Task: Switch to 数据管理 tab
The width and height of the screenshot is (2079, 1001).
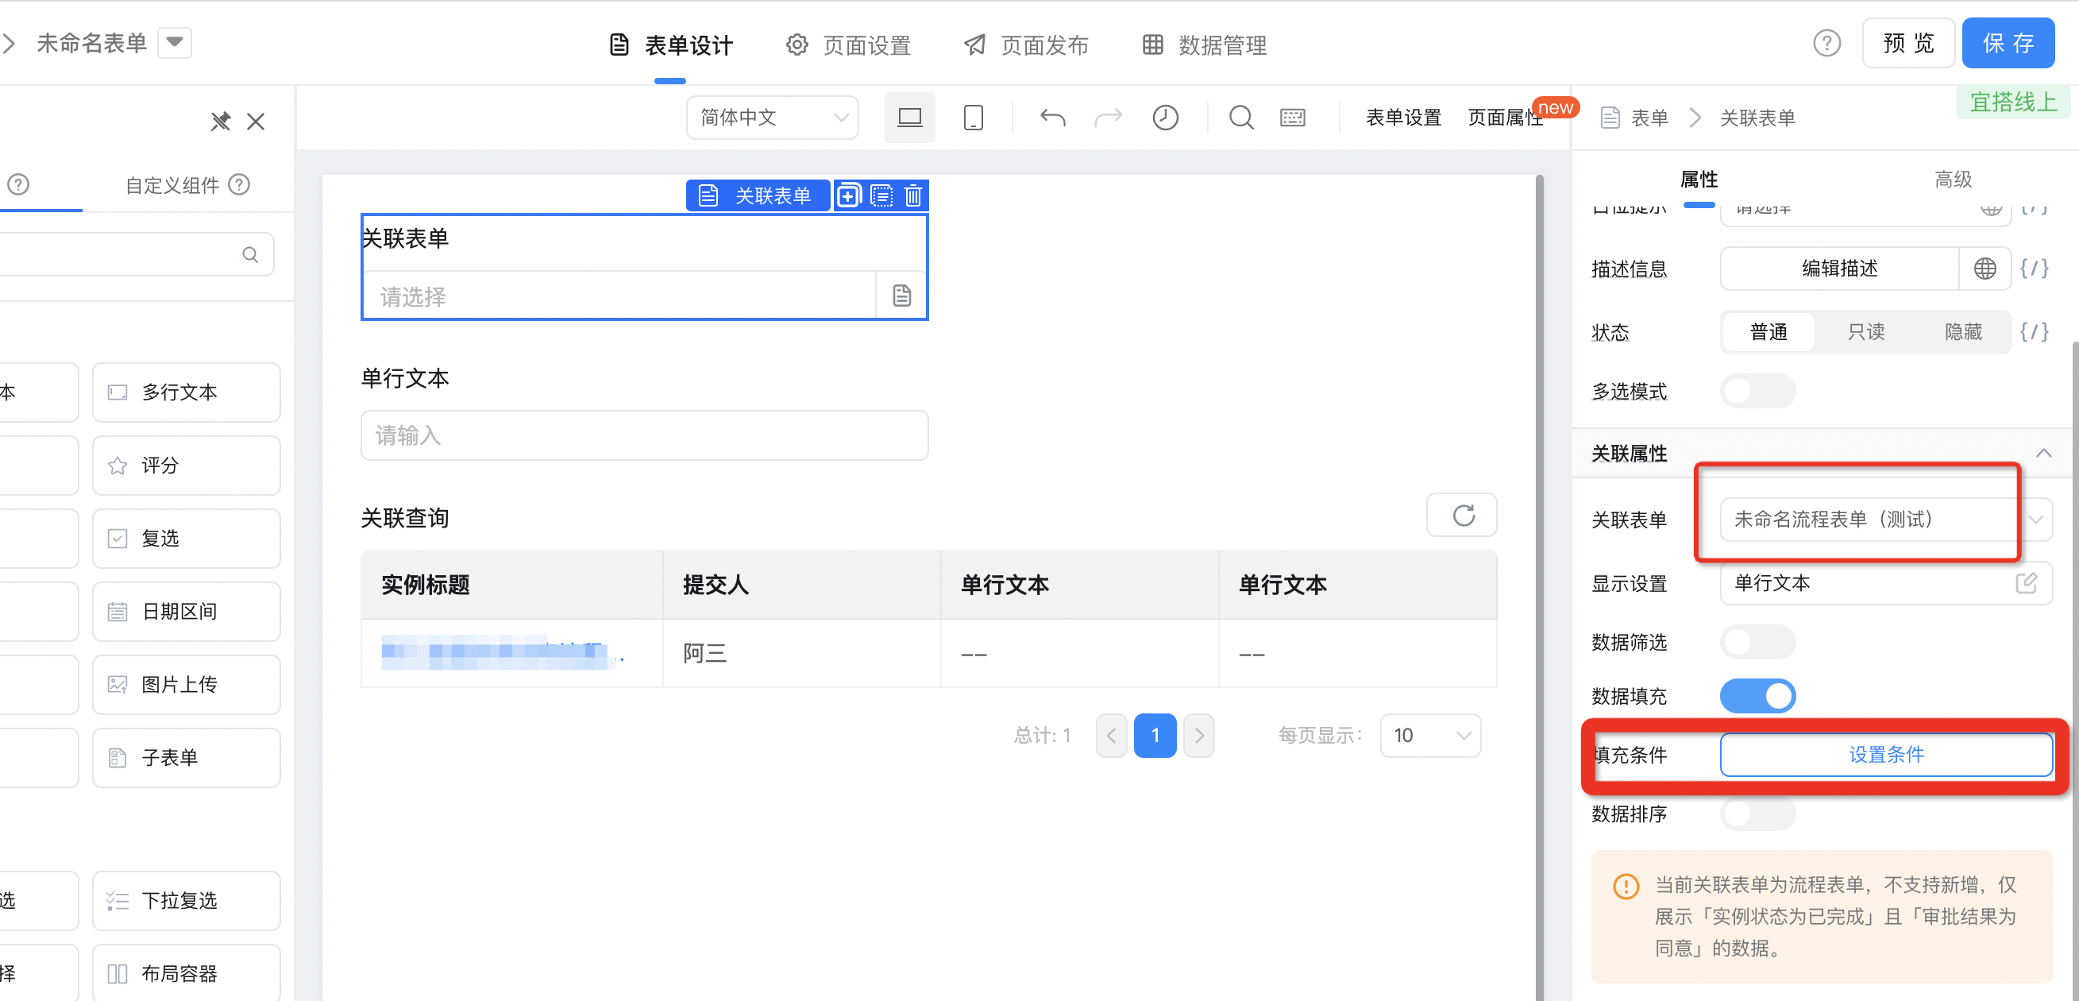Action: pos(1205,45)
